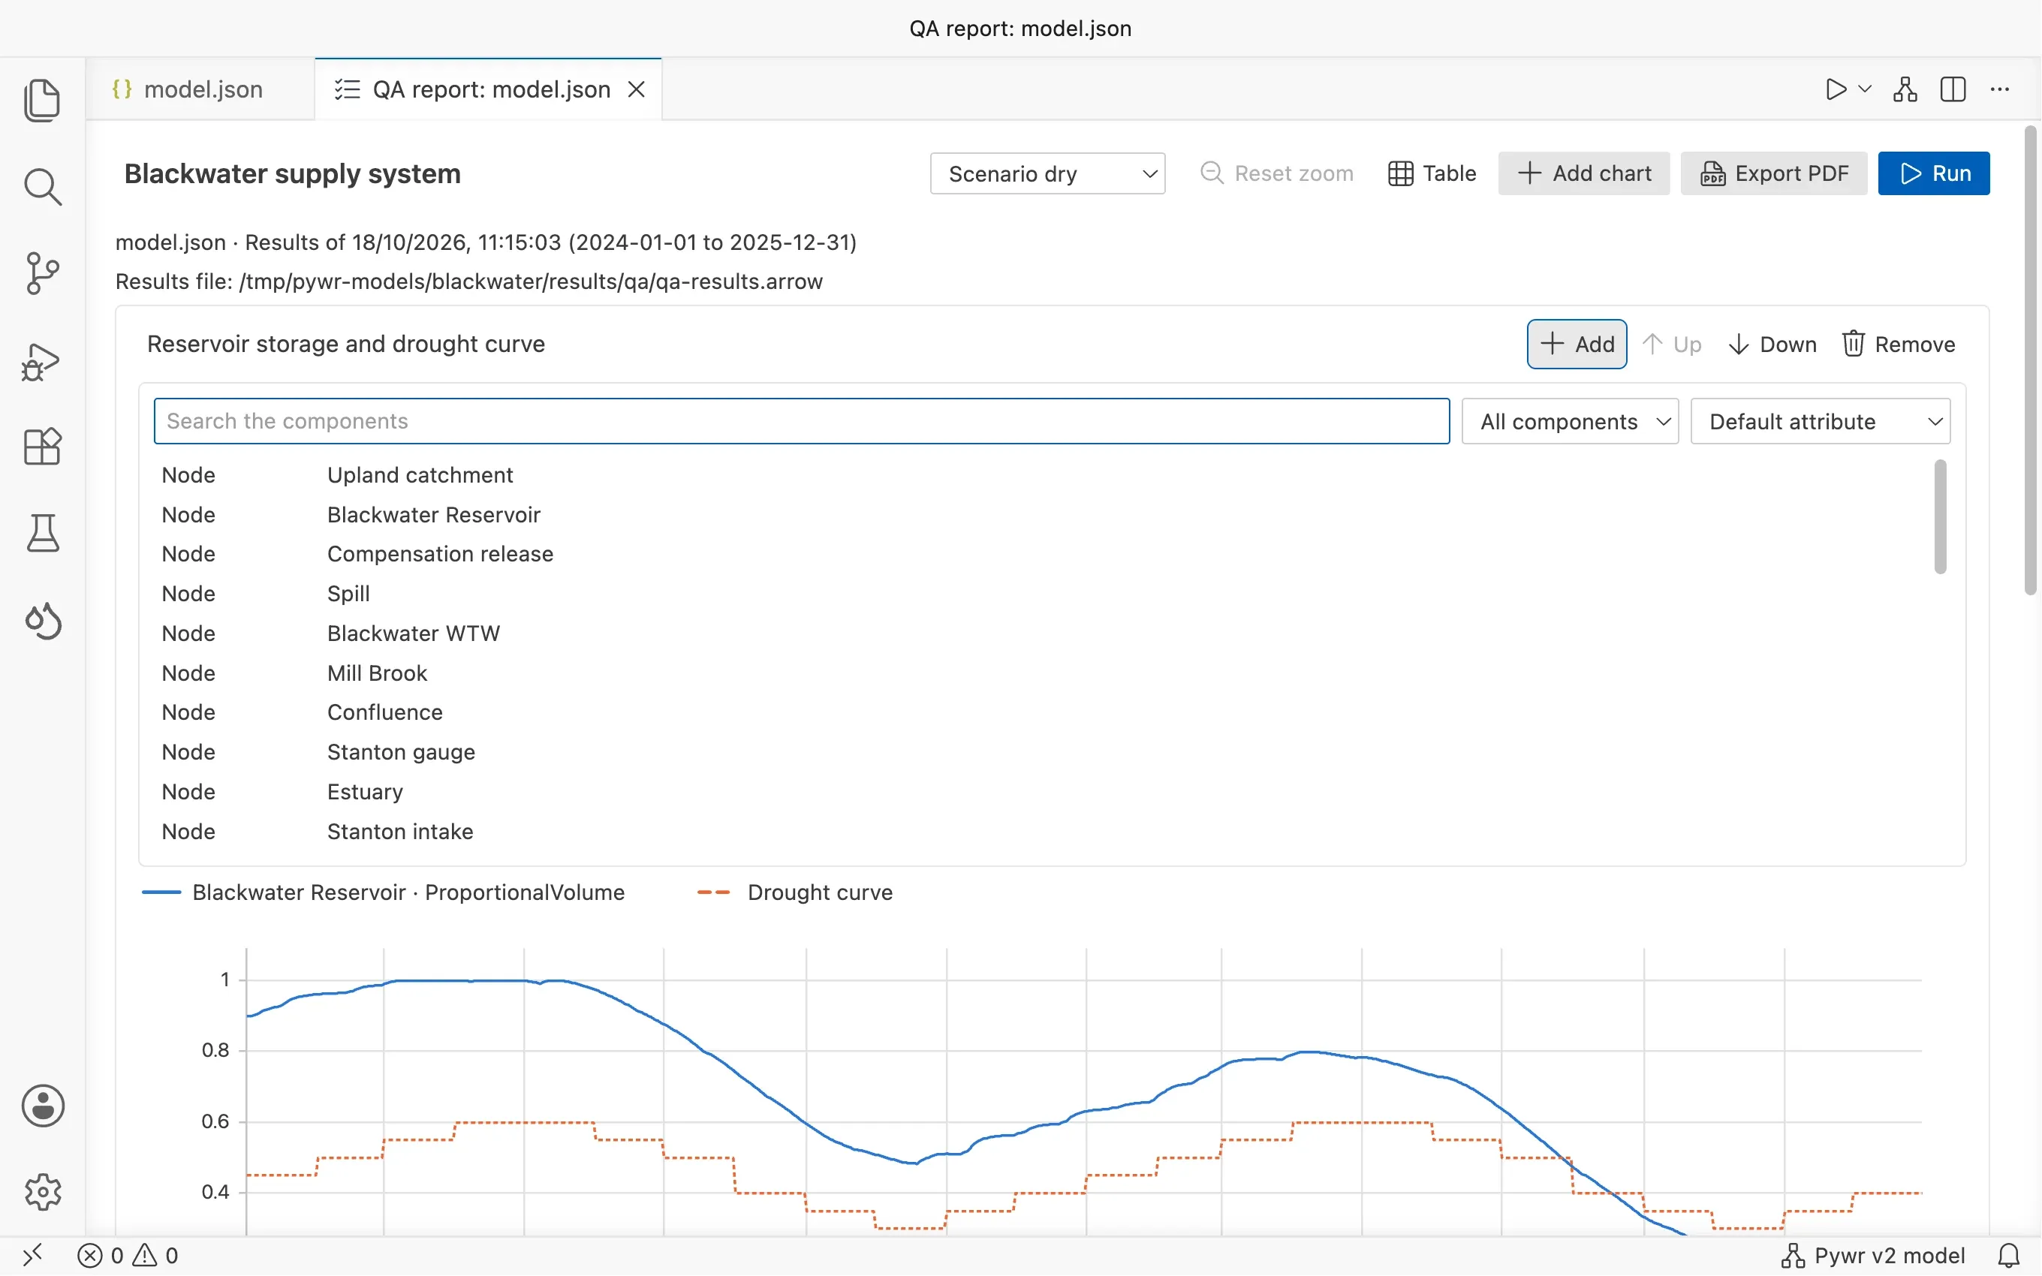Close the QA report tab
The image size is (2042, 1276).
pos(637,89)
